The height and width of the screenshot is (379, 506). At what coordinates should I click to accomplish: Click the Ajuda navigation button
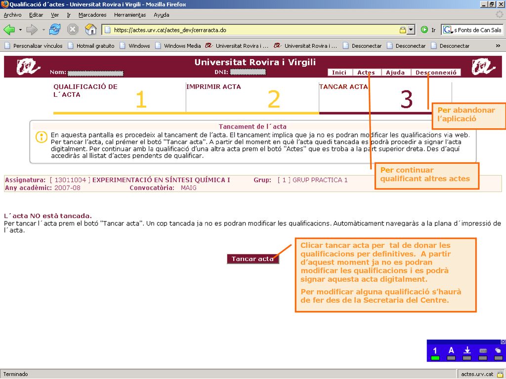(396, 73)
